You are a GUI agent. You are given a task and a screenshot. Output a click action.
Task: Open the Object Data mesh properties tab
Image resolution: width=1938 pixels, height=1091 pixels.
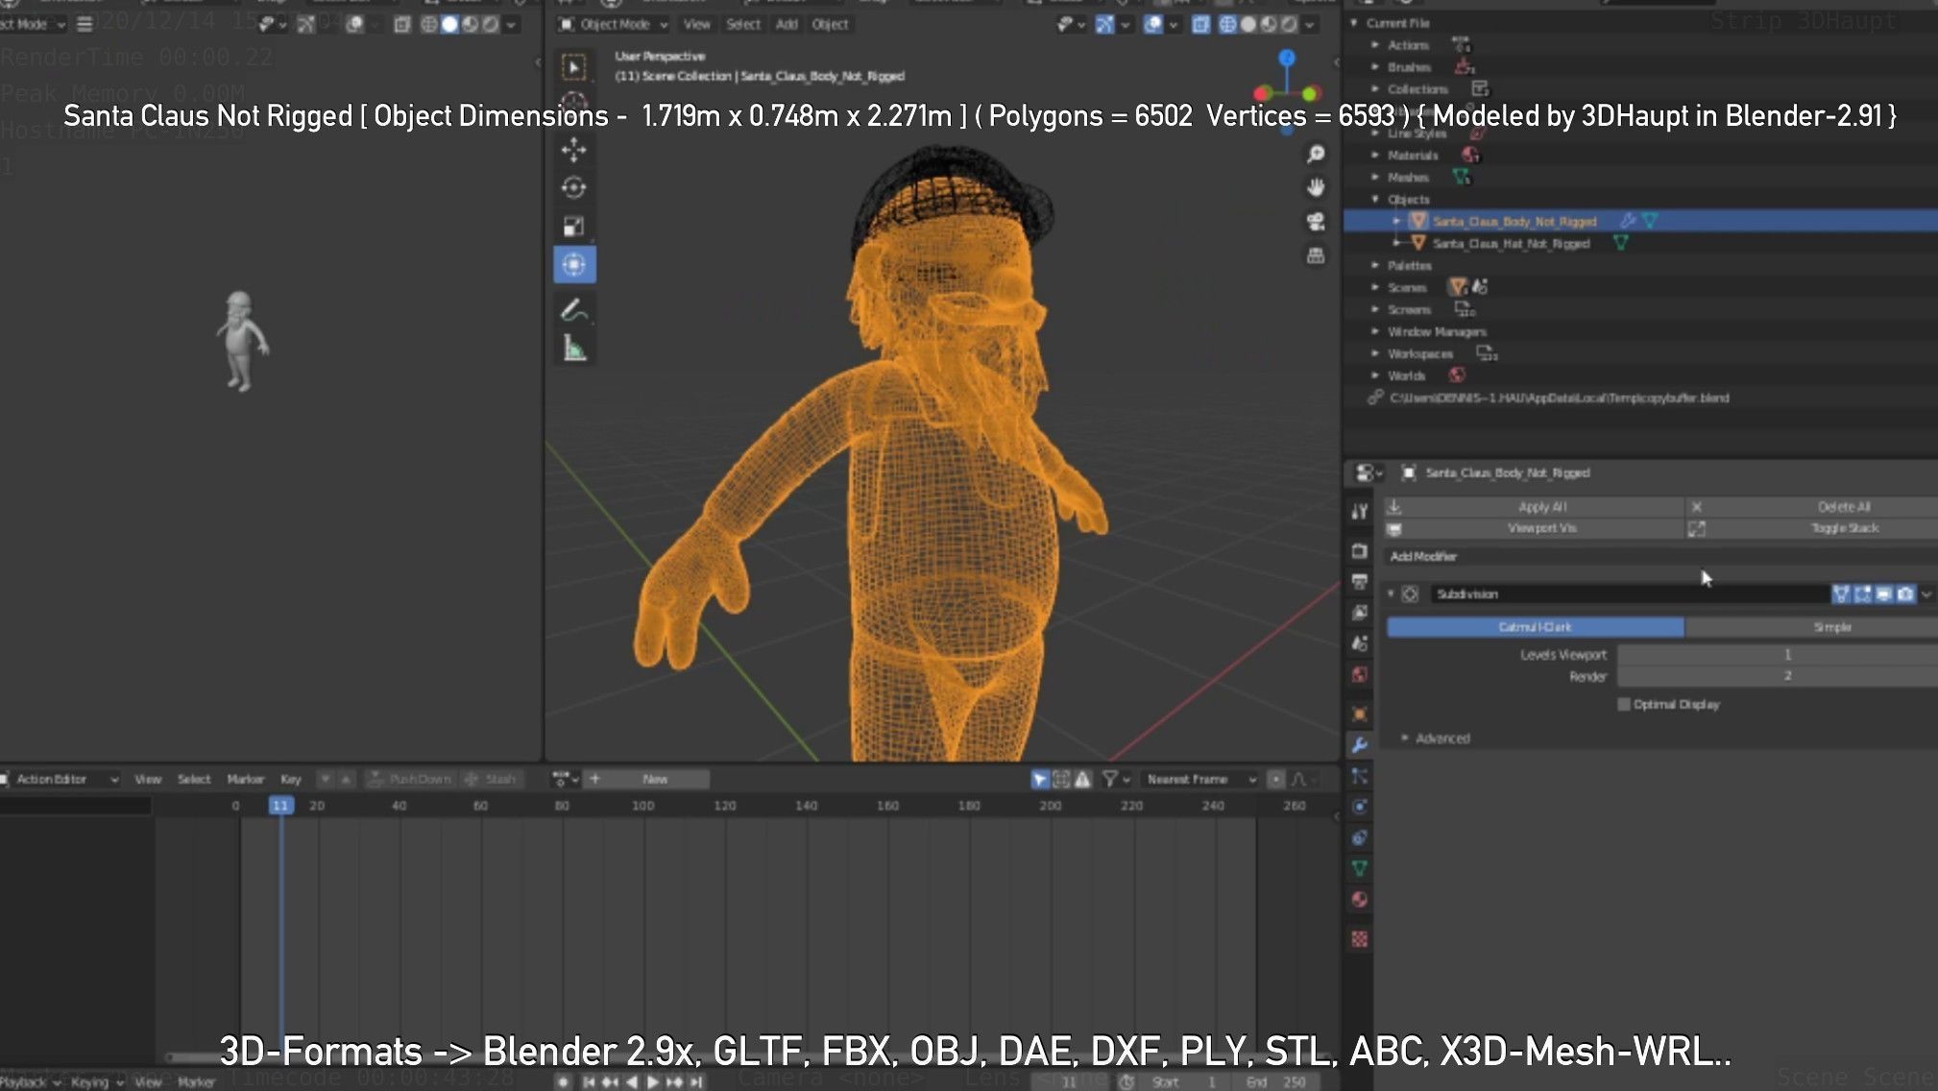[x=1359, y=868]
